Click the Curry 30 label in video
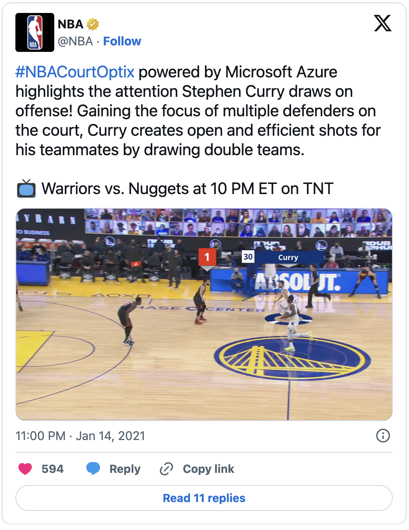 coord(282,257)
